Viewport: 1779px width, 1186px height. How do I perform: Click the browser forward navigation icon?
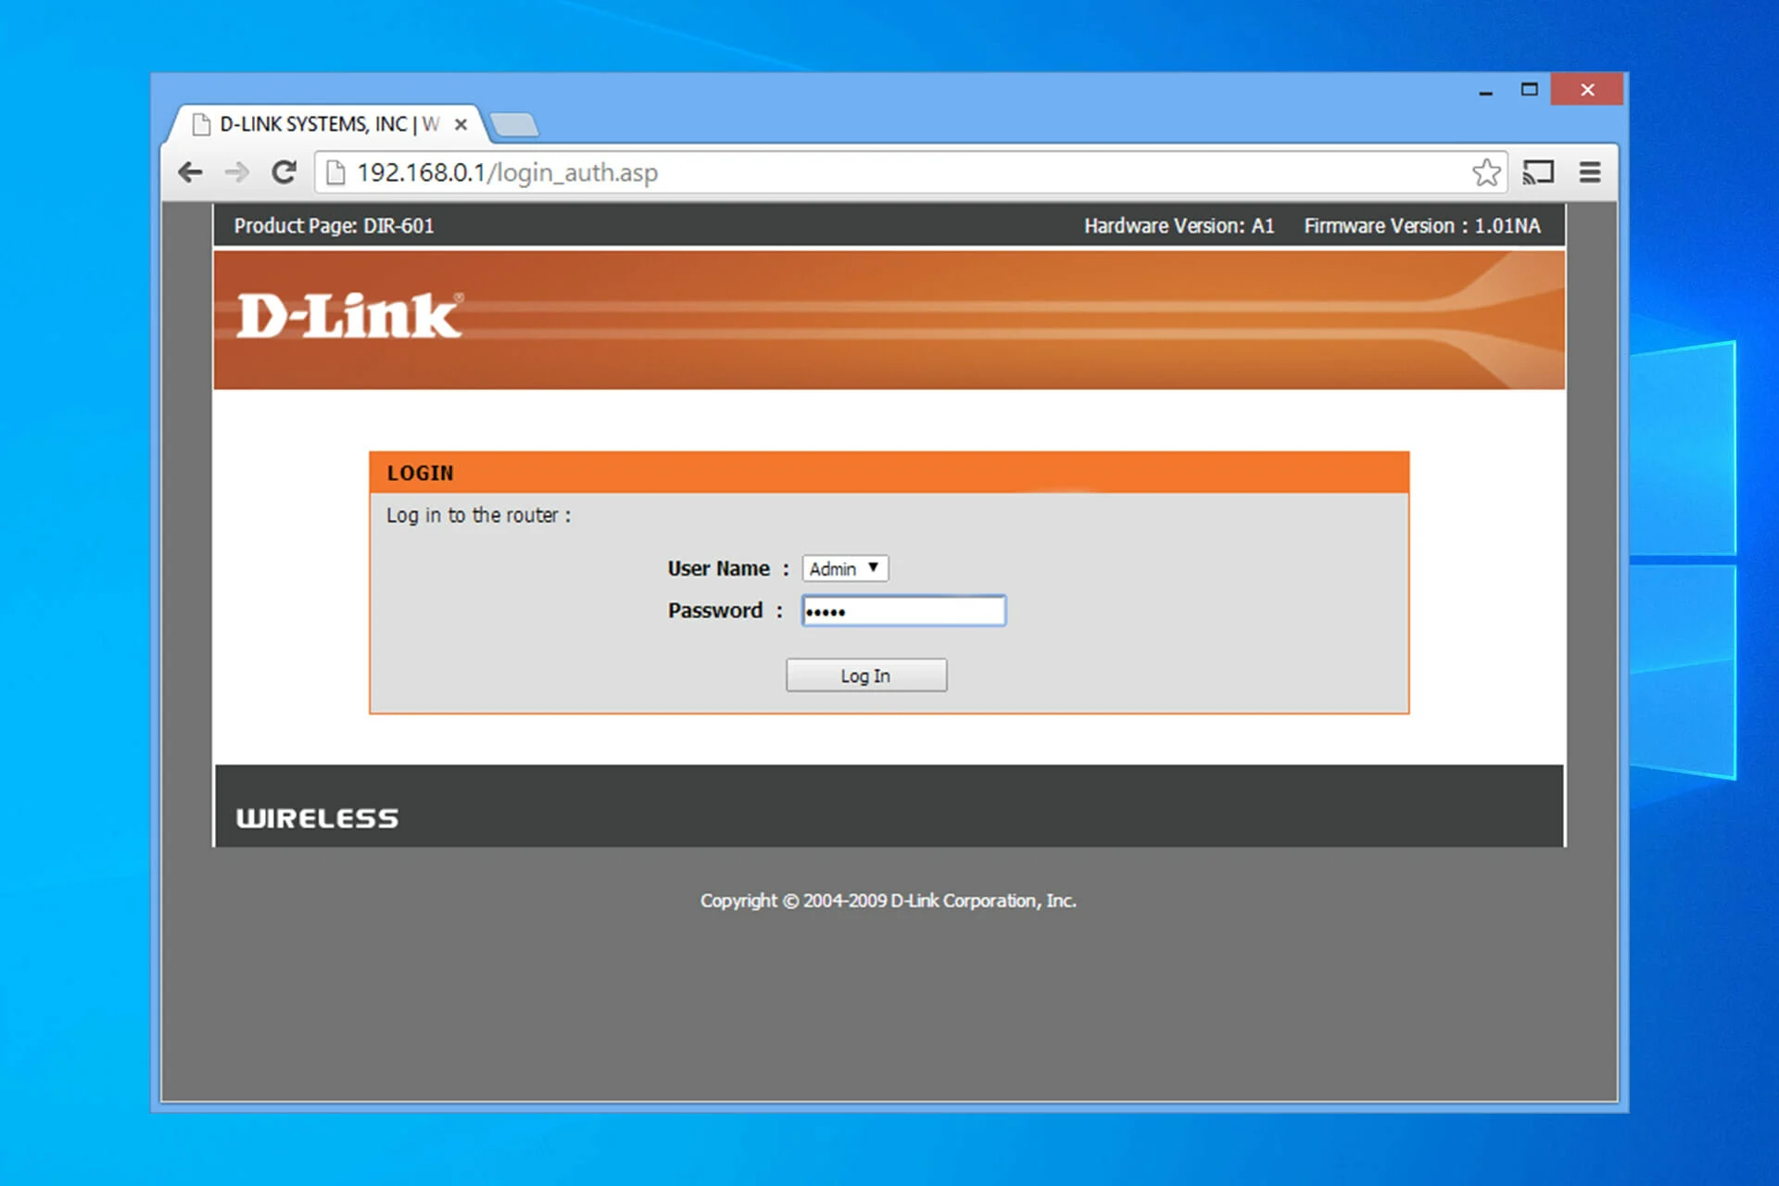tap(237, 170)
